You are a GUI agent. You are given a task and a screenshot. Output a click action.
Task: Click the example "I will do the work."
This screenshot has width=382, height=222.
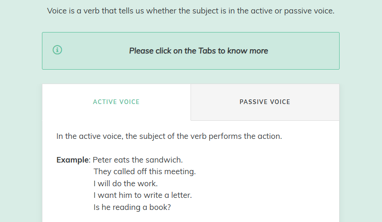pos(126,183)
